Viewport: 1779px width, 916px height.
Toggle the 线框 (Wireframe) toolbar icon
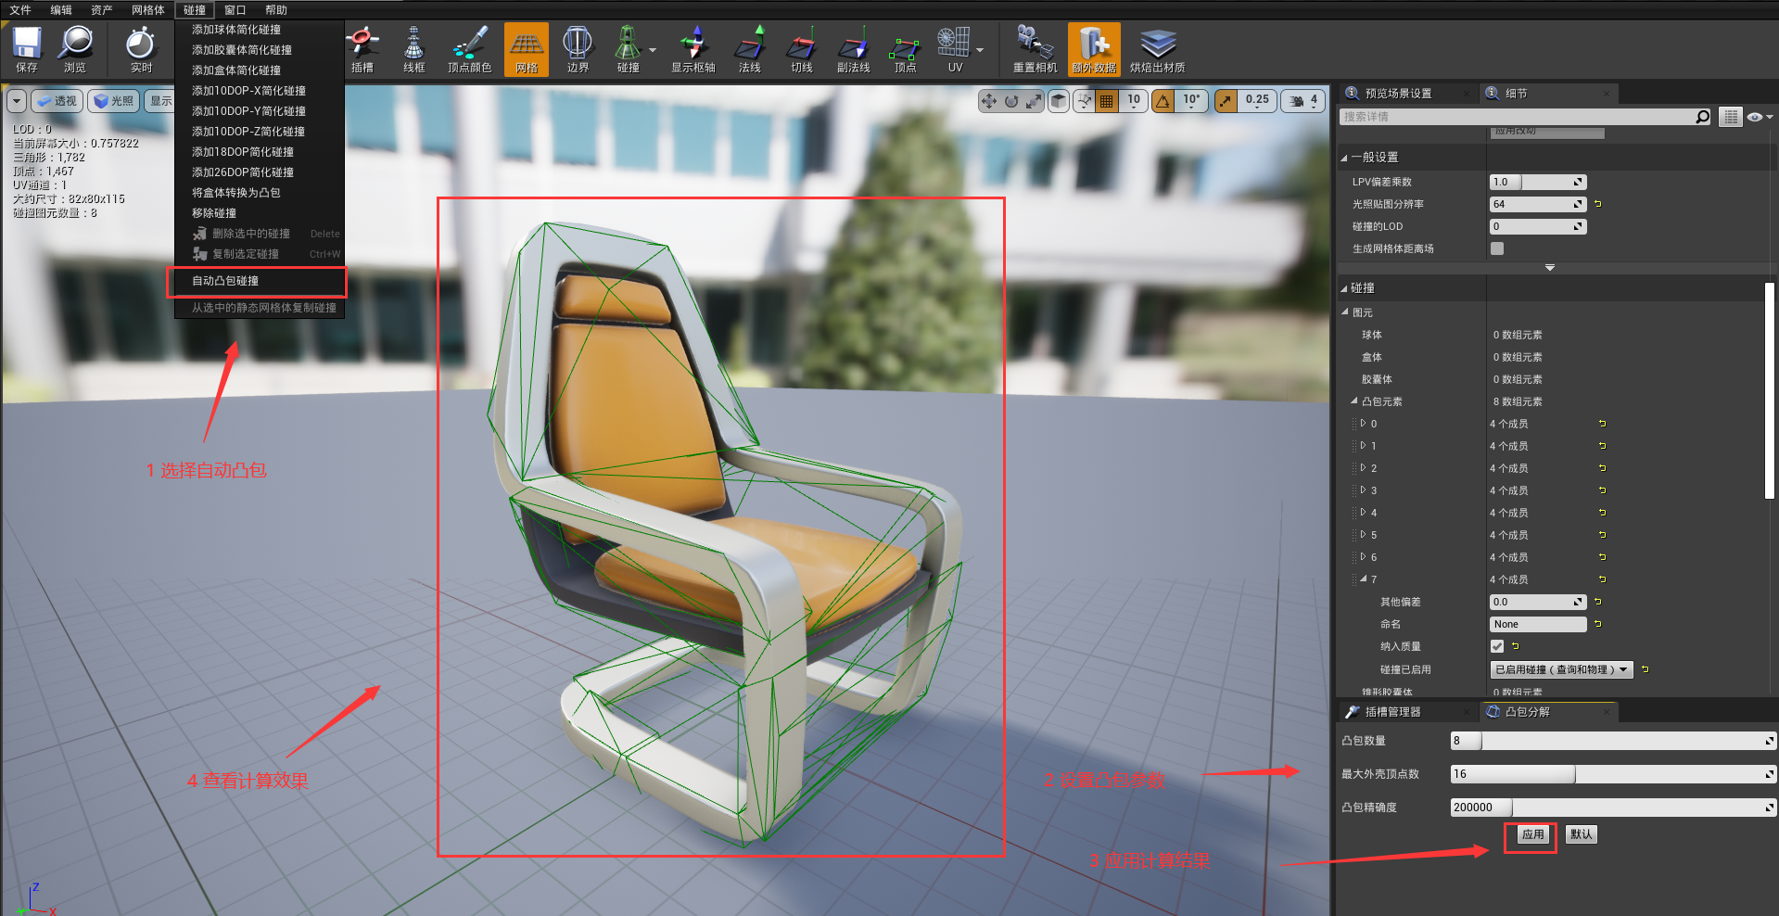tap(413, 48)
